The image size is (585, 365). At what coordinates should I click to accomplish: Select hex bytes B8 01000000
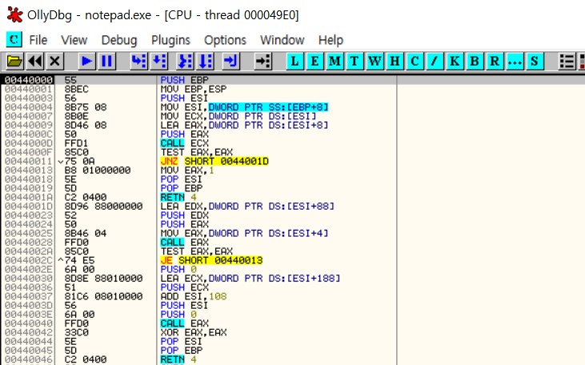click(x=98, y=170)
